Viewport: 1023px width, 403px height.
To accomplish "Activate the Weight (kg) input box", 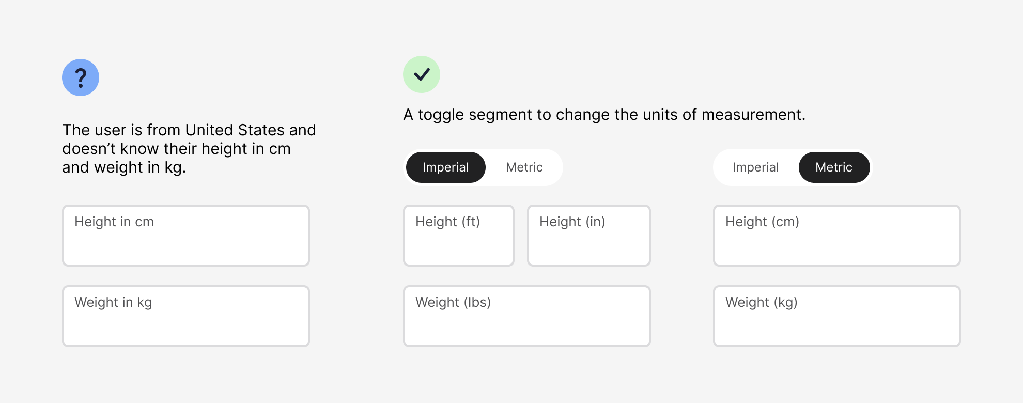I will 837,316.
